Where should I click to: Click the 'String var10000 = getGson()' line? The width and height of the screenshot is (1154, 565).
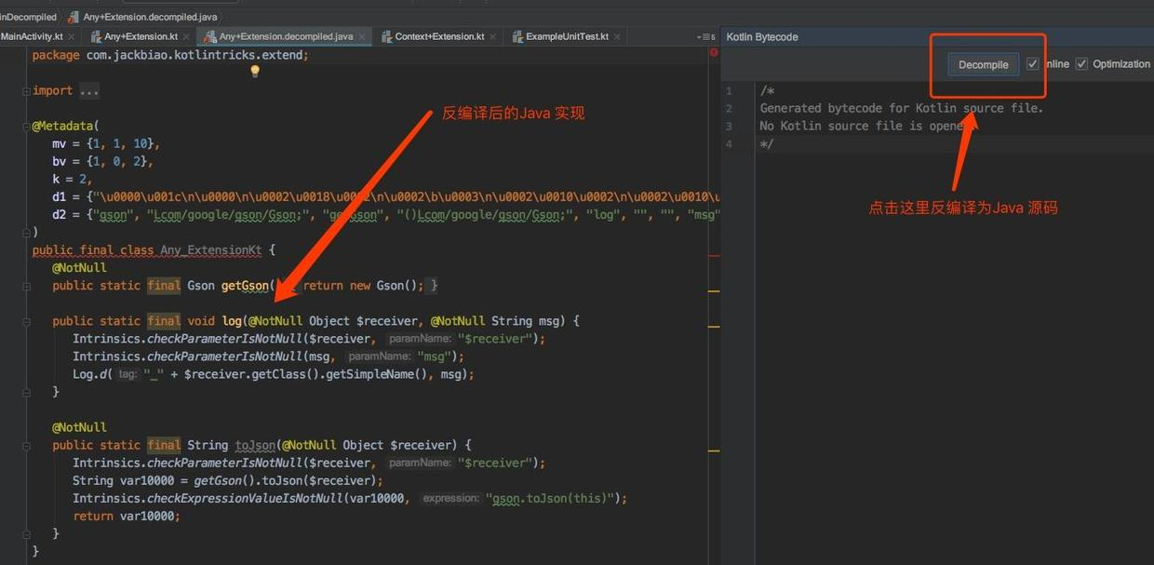[228, 481]
